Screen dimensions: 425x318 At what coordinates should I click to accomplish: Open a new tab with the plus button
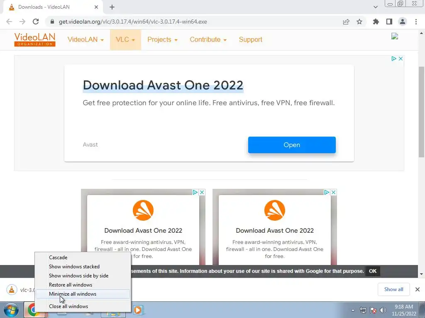(x=112, y=7)
